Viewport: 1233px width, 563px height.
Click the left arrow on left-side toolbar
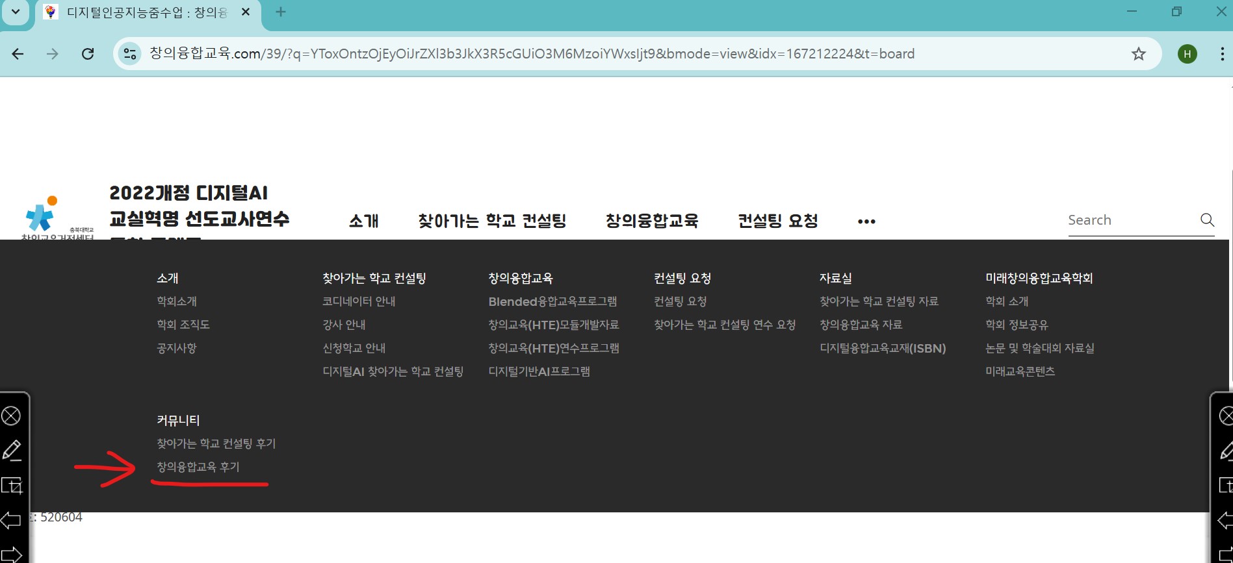pyautogui.click(x=10, y=520)
